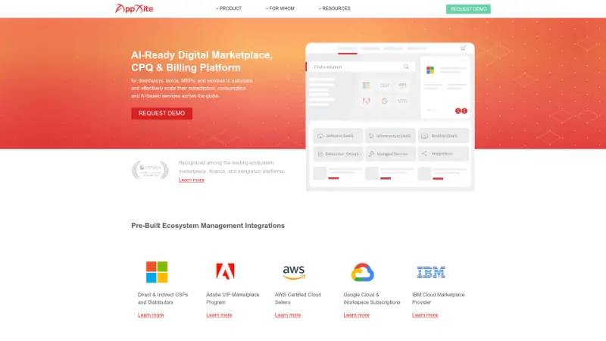Click the IBM logo in integrations

pyautogui.click(x=431, y=272)
